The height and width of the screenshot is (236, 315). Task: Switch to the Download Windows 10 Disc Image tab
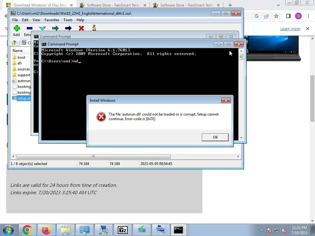40,5
